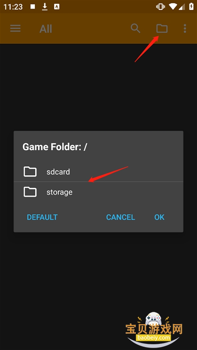Viewport: 197px width, 350px height.
Task: Open the three-dot overflow menu
Action: click(185, 29)
